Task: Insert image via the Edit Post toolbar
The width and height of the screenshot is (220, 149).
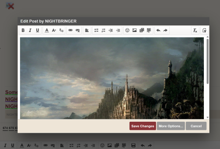Action: coord(135,30)
